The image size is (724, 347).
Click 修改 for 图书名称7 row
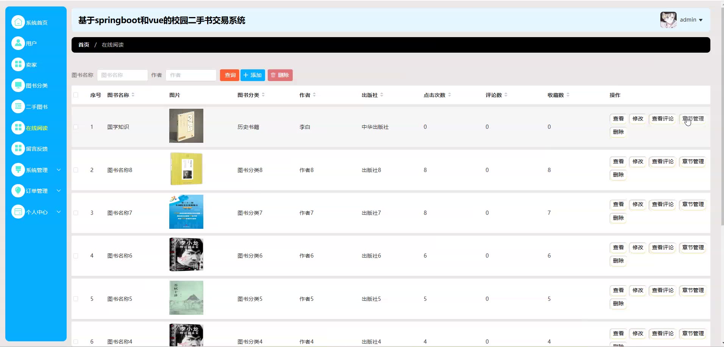(638, 204)
